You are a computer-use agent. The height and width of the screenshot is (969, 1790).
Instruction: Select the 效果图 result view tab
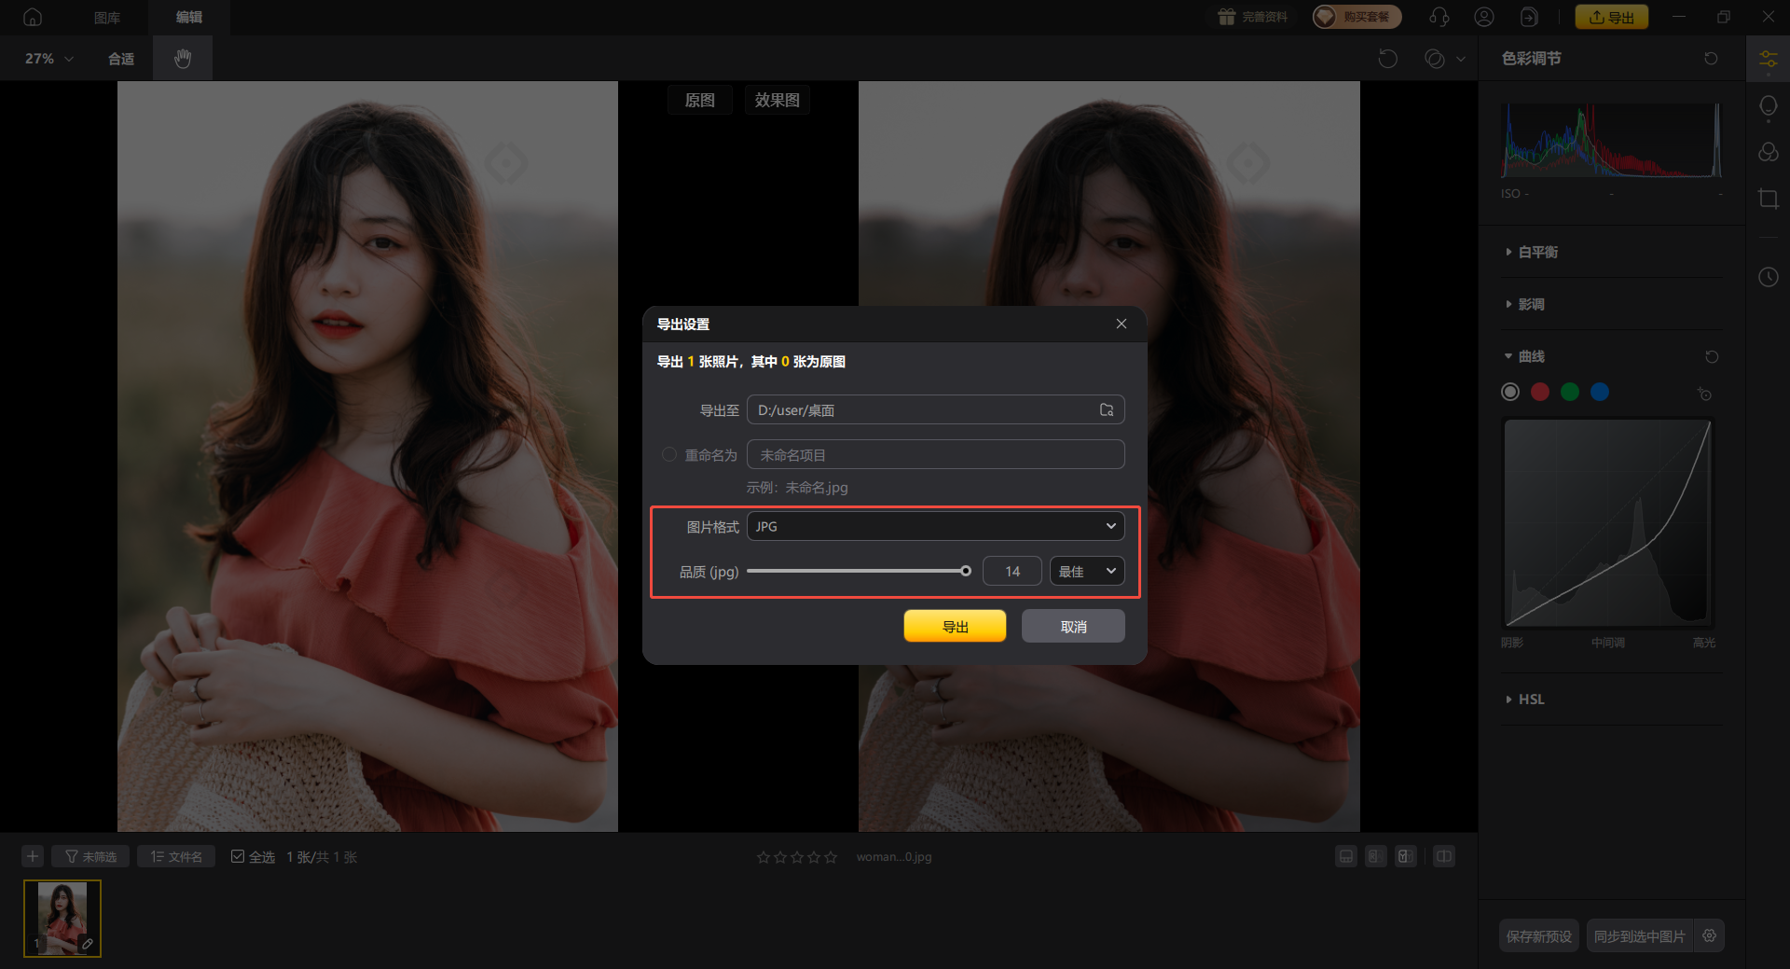click(777, 100)
